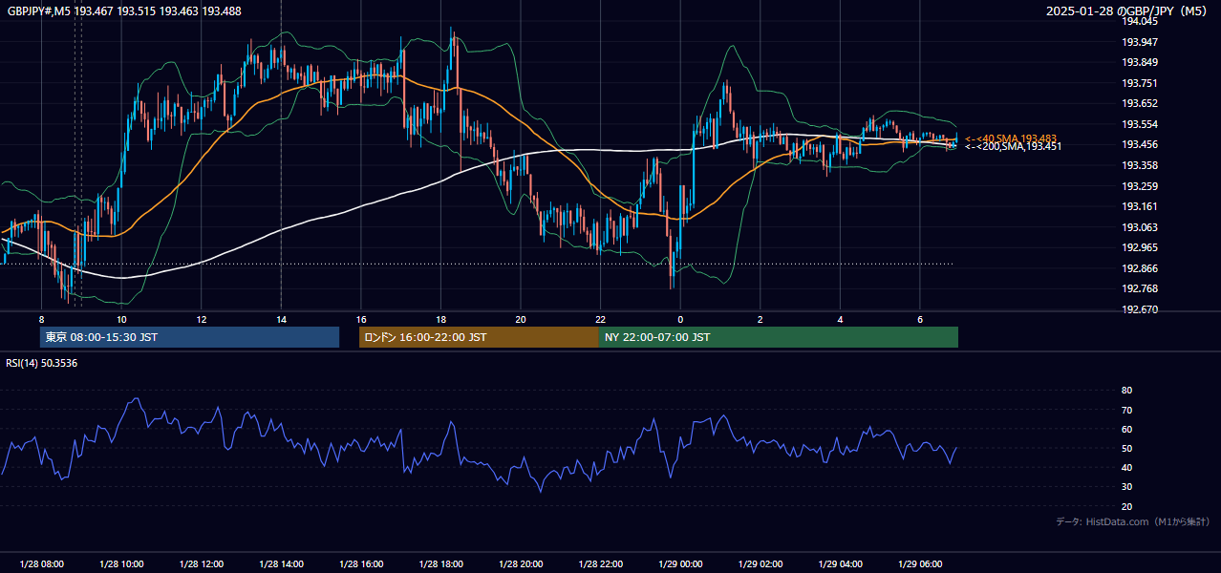Click price axis value 192.768
Screen dimensions: 1221x573
[1139, 288]
